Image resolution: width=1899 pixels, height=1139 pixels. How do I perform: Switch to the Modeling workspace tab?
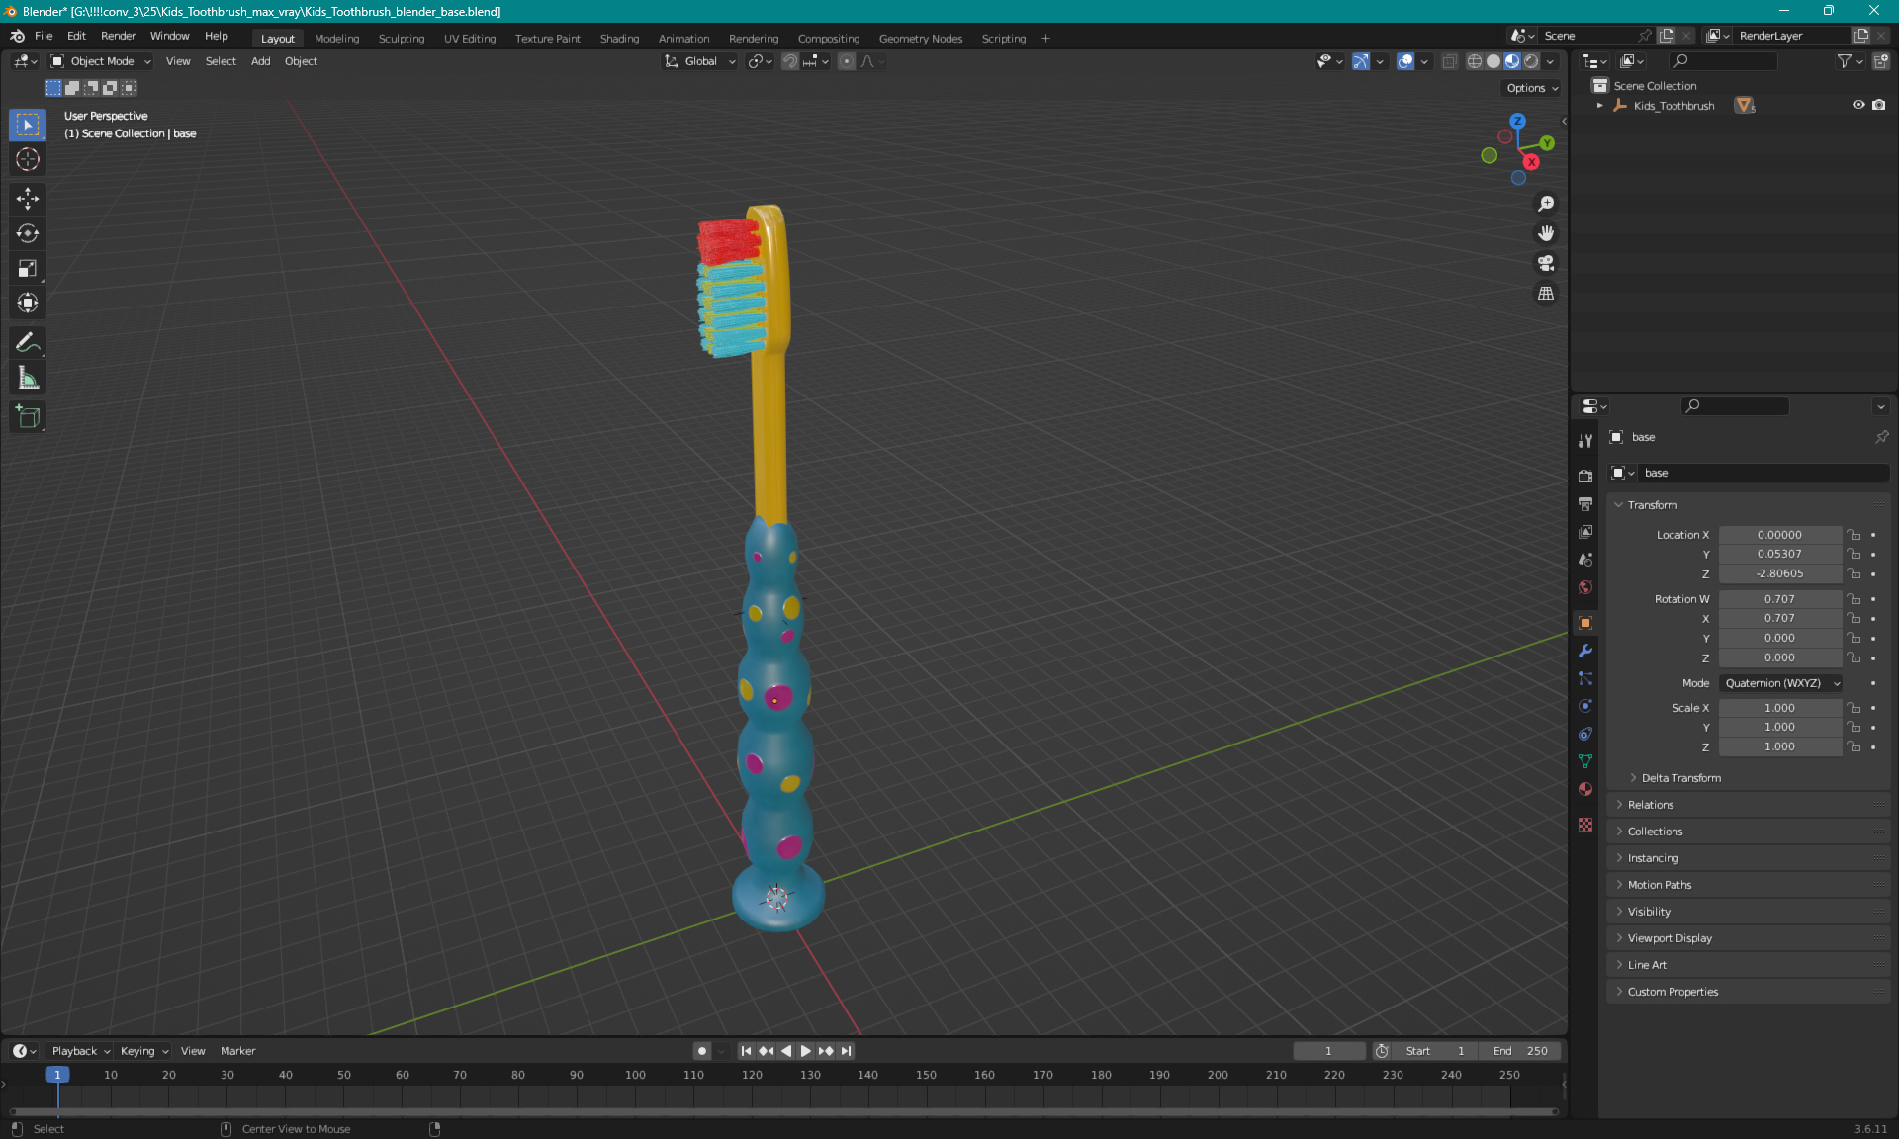pyautogui.click(x=336, y=39)
